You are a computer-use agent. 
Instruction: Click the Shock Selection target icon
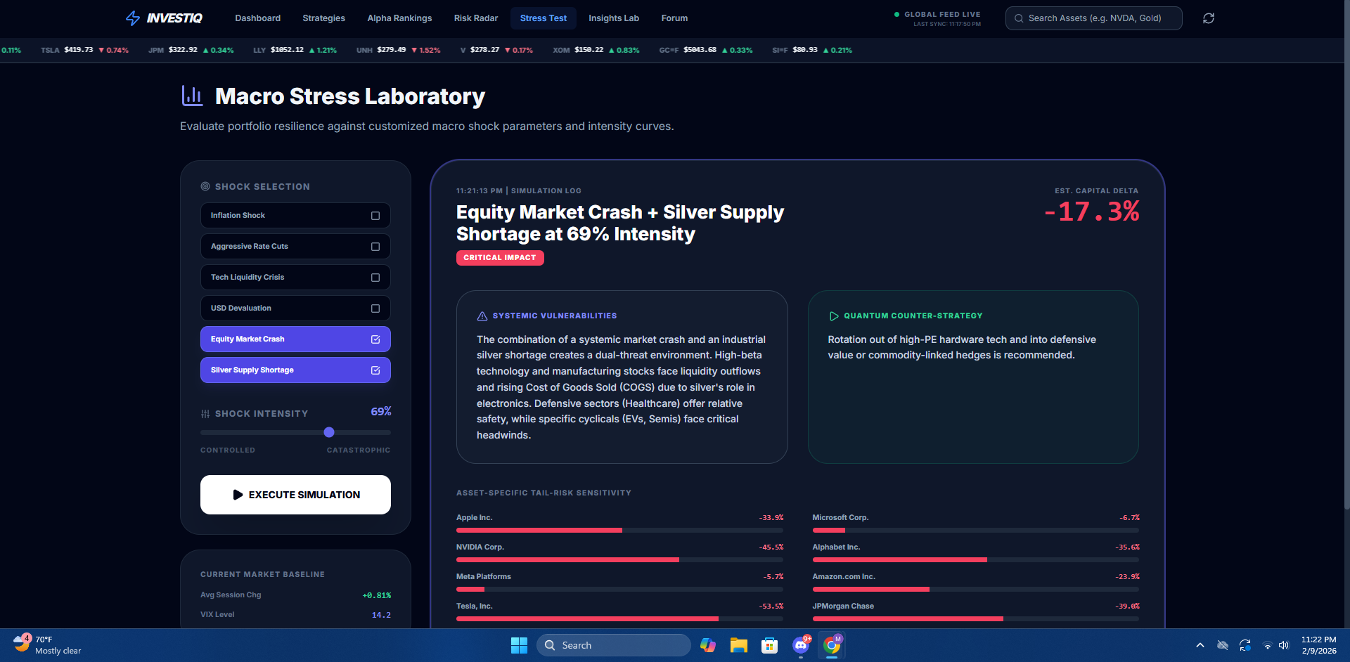coord(205,186)
